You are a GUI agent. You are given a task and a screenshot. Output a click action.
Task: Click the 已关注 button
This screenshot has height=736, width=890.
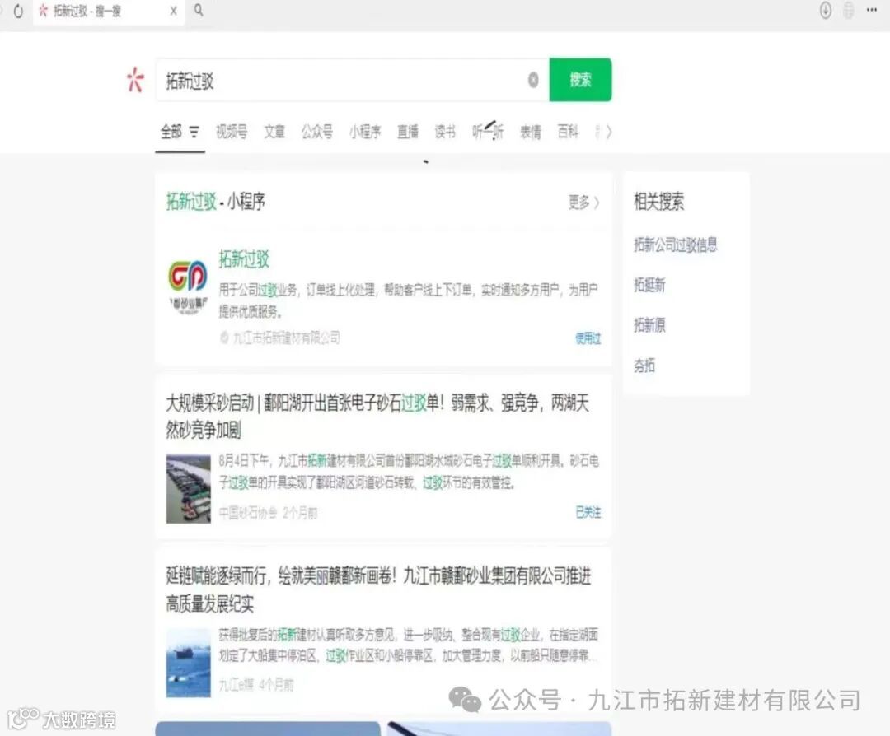coord(588,513)
